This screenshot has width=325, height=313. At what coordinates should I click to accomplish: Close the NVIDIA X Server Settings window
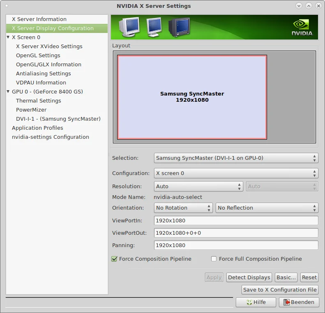(x=318, y=6)
